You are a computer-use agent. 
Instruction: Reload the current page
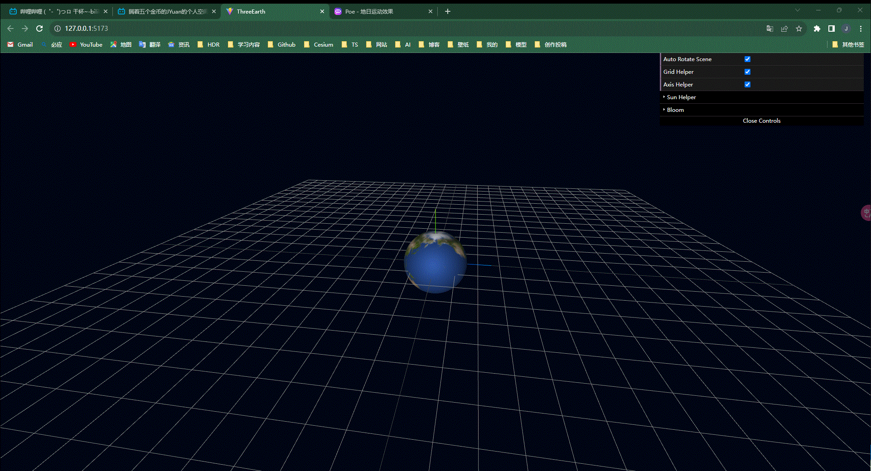click(39, 29)
